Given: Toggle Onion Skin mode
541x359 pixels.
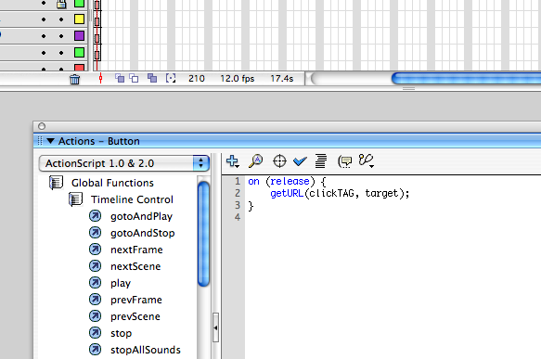Looking at the screenshot, I should [120, 78].
